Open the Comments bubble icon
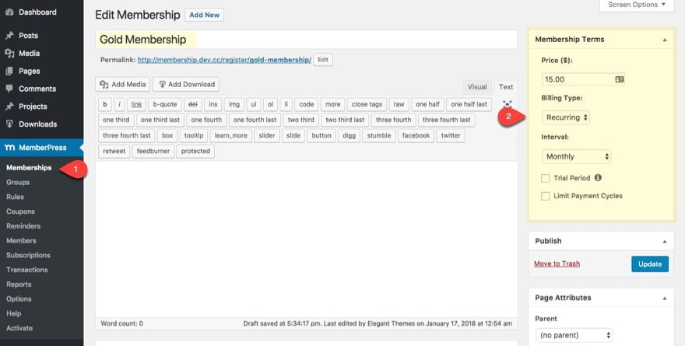This screenshot has width=685, height=346. [x=9, y=89]
